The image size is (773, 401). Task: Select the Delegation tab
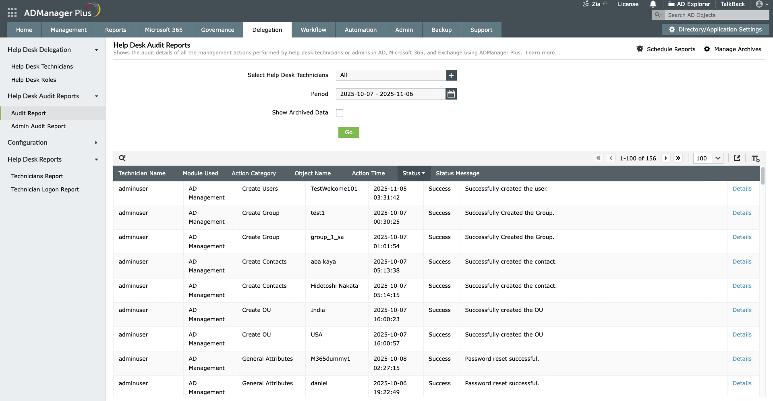point(267,30)
